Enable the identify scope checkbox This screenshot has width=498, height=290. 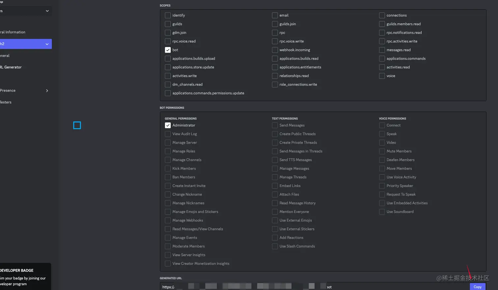click(x=168, y=15)
